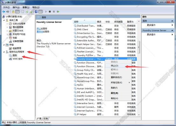Viewport: 176px width, 126px height.
Task: Collapse the 服务和应用程序 tree node
Action: pyautogui.click(x=4, y=52)
